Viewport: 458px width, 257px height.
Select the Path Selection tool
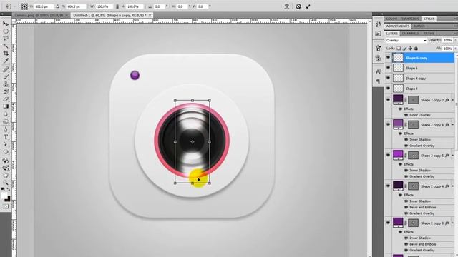point(6,145)
